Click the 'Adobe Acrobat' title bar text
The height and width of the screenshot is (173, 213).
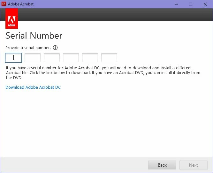click(21, 4)
